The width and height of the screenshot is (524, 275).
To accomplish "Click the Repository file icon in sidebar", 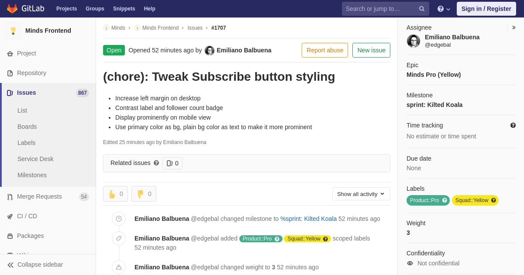I will [x=10, y=73].
